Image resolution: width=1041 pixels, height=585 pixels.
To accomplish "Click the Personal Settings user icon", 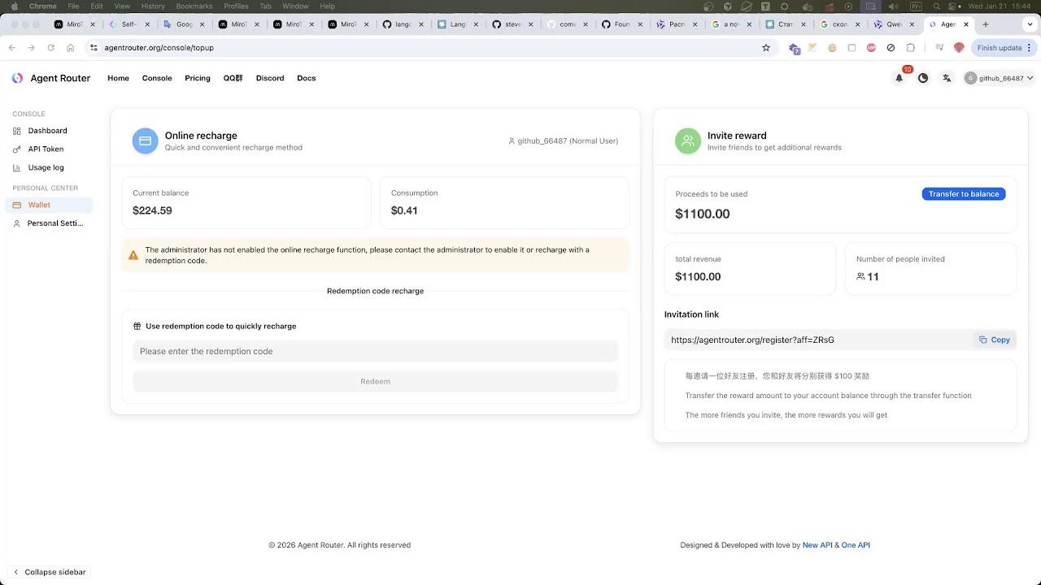I will pos(17,223).
